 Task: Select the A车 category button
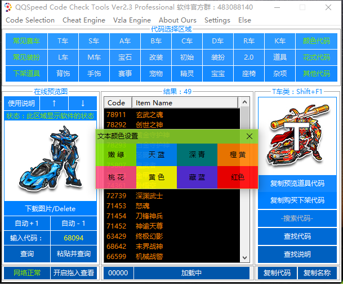125,41
